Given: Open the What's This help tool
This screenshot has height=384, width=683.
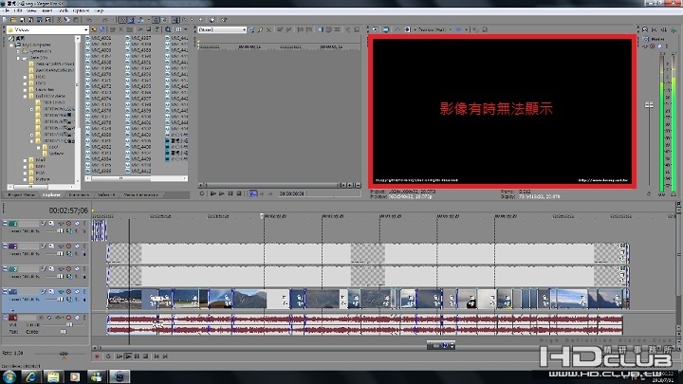Looking at the screenshot, I should [224, 20].
